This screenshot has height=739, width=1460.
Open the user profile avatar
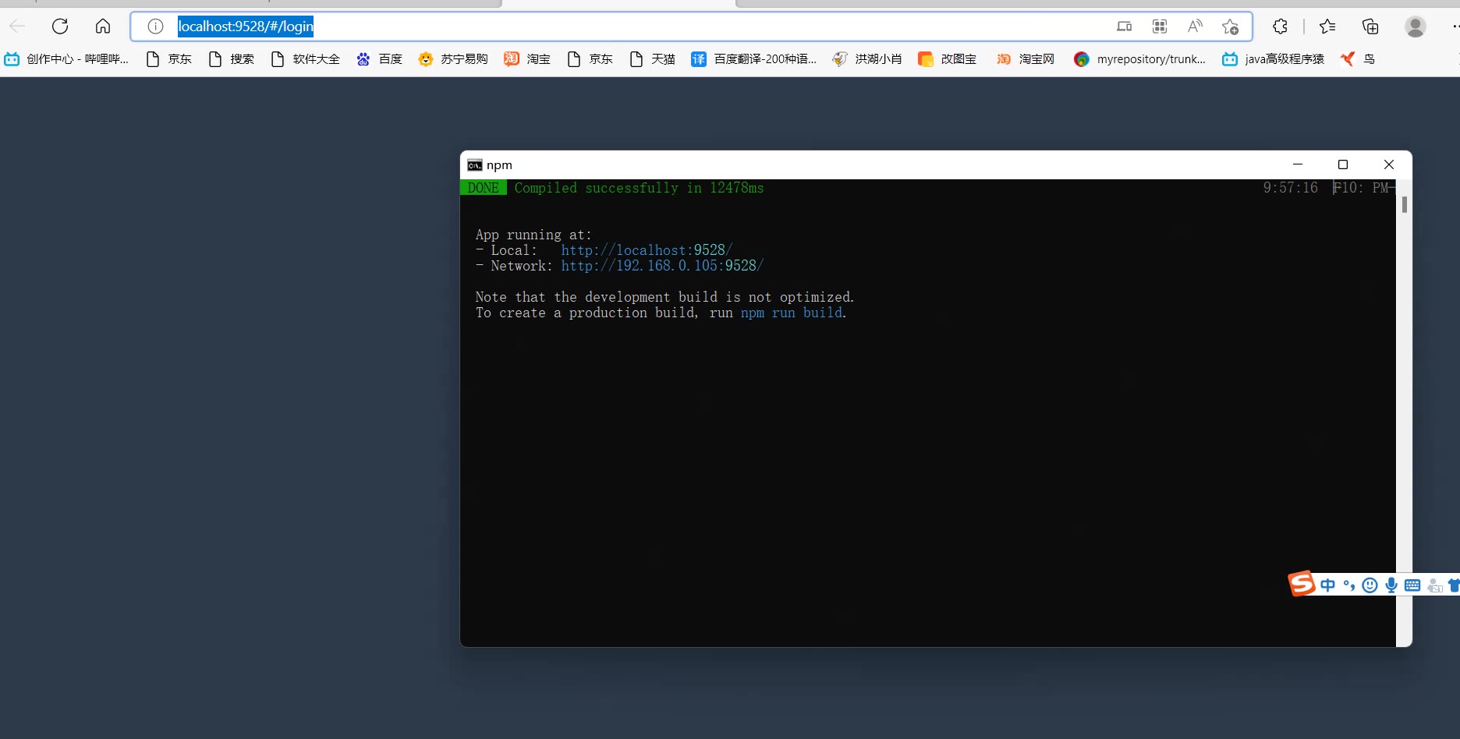pyautogui.click(x=1415, y=27)
